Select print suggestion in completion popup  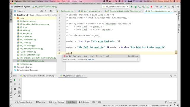tap(101, 56)
